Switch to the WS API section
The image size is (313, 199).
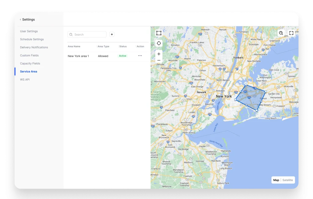click(x=25, y=79)
